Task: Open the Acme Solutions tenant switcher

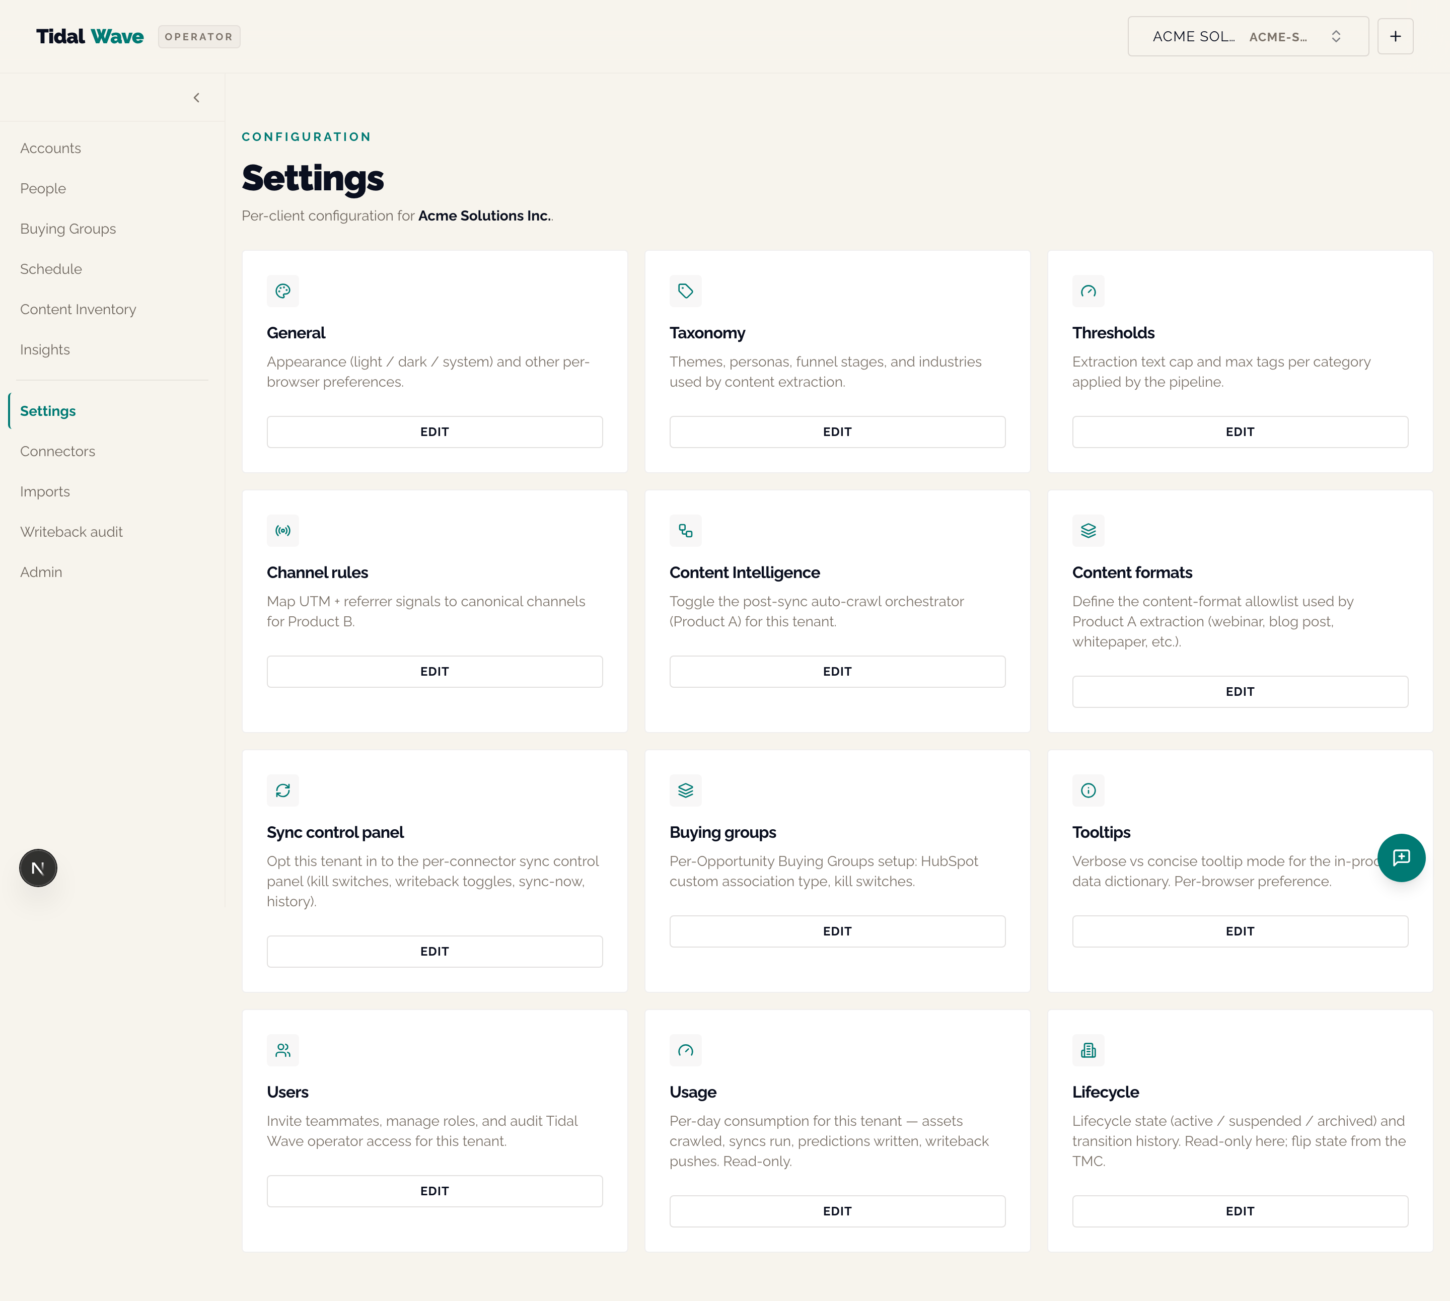Action: [x=1248, y=36]
